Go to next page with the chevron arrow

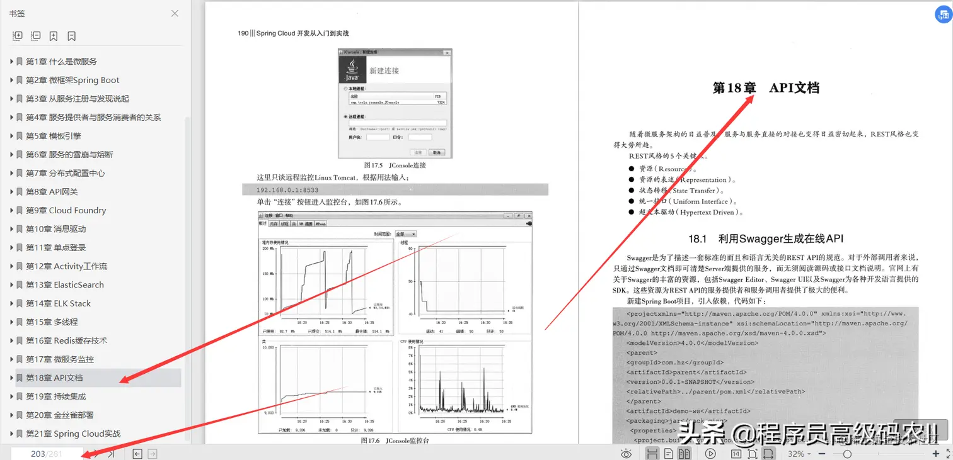click(96, 453)
